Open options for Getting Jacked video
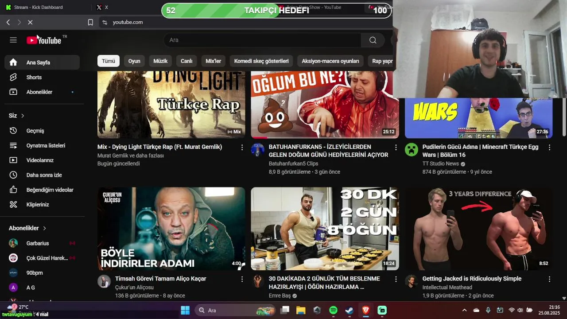 click(549, 279)
